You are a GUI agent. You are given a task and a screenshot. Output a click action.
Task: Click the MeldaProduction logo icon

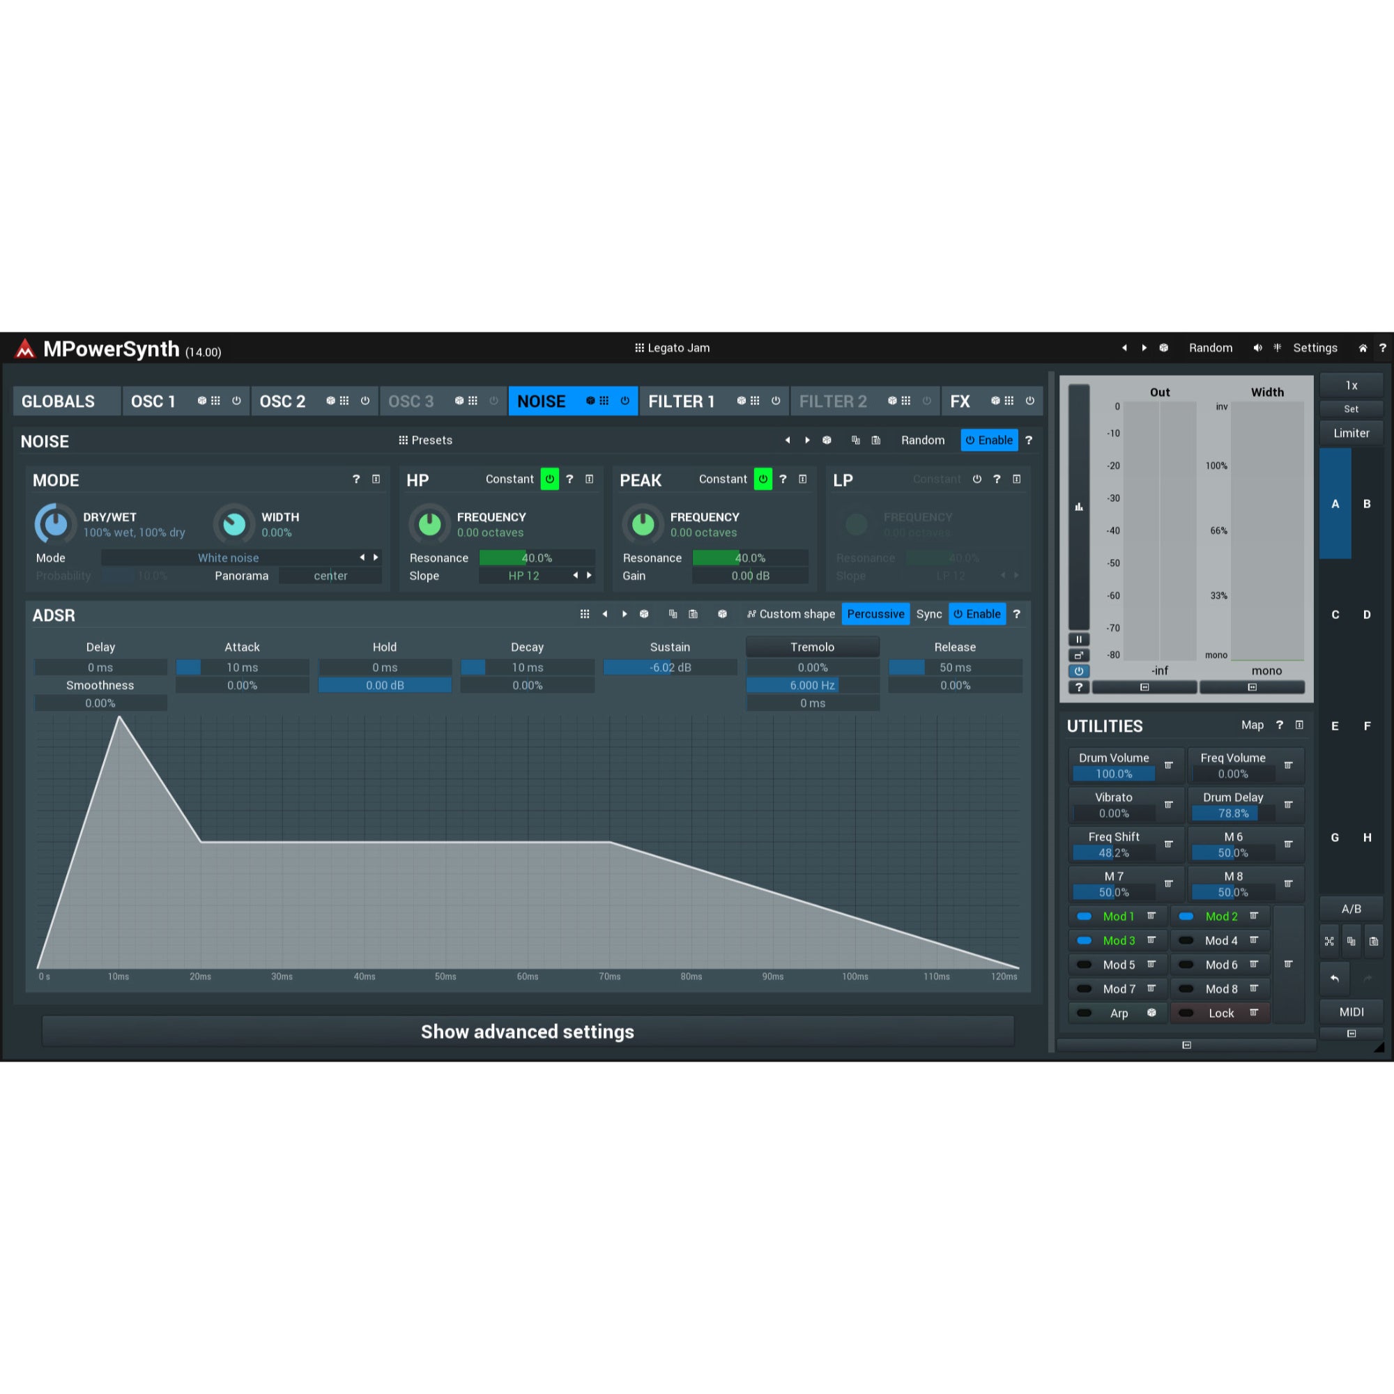coord(25,349)
